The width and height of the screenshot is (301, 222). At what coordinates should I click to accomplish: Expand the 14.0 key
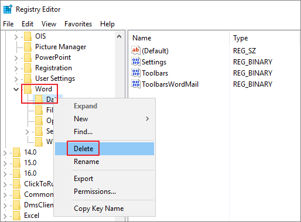[5, 153]
